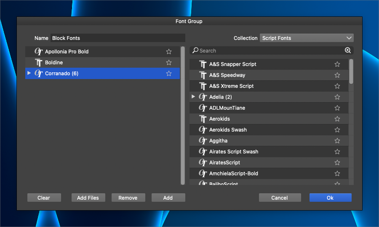Confirm with the Ok button

[x=330, y=198]
